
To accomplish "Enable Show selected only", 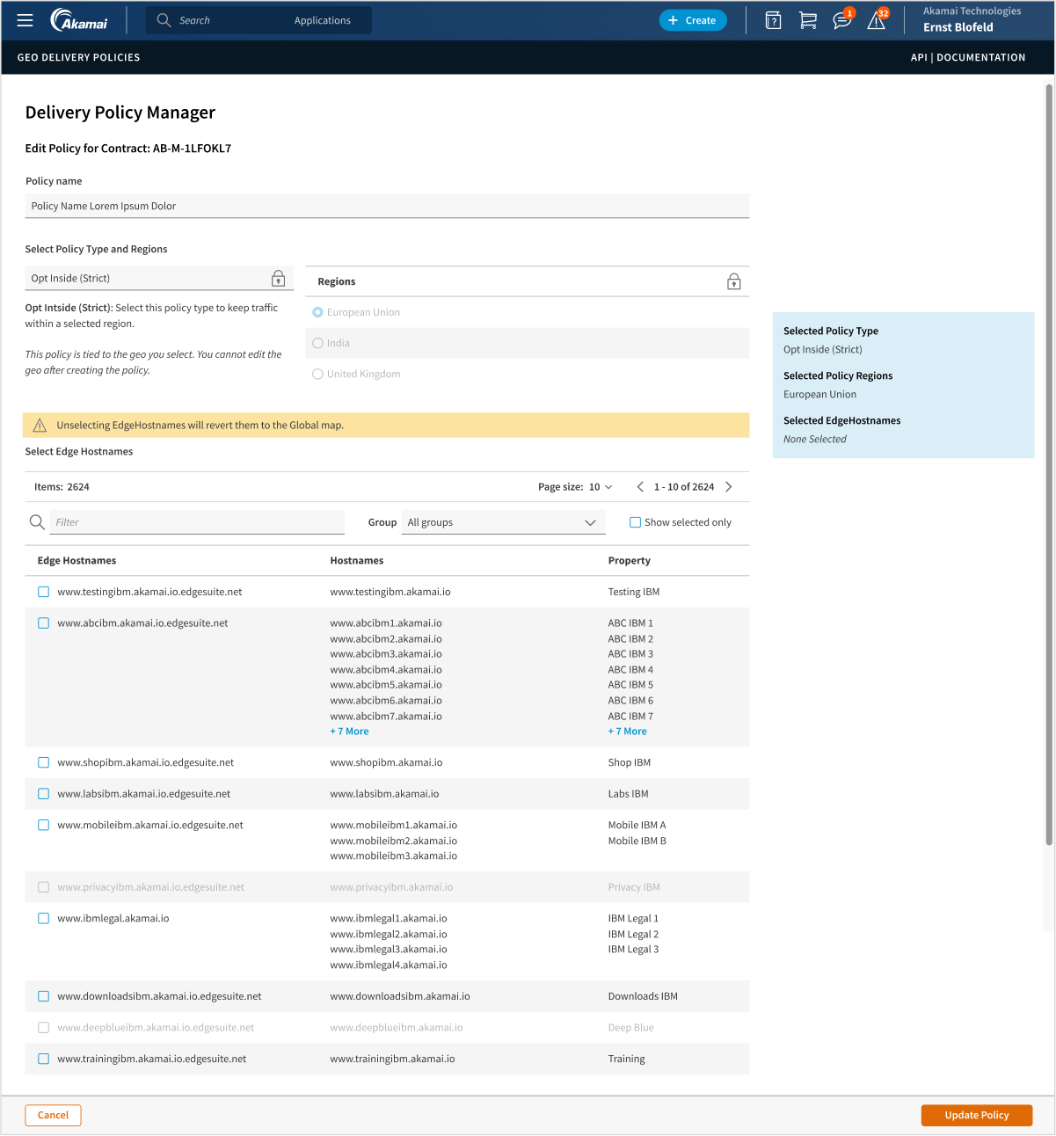I will click(x=635, y=521).
